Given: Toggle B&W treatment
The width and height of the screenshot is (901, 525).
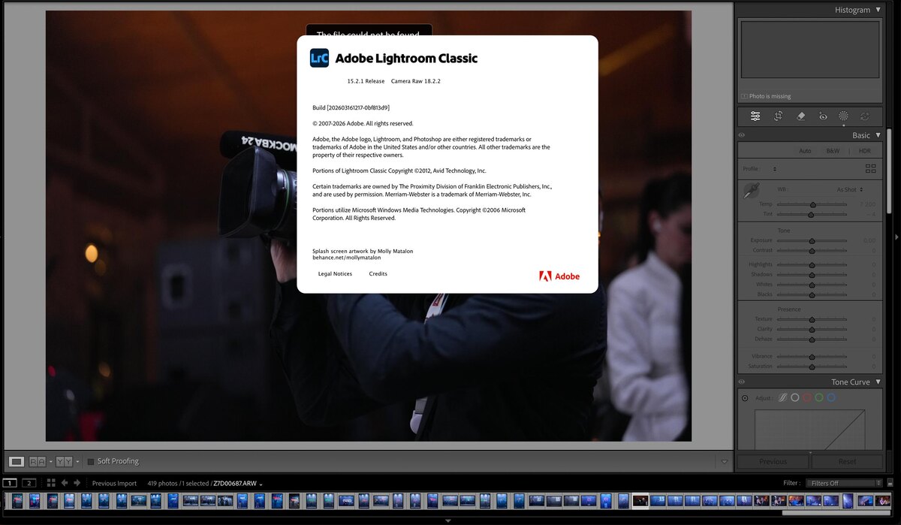Looking at the screenshot, I should (x=833, y=151).
